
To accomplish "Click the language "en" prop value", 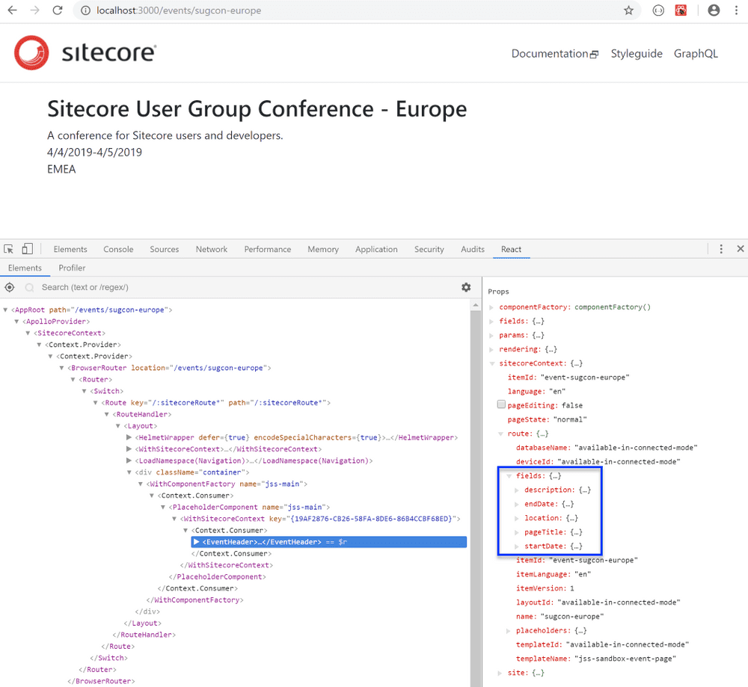I will [x=557, y=392].
